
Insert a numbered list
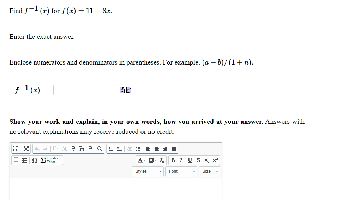(x=111, y=149)
